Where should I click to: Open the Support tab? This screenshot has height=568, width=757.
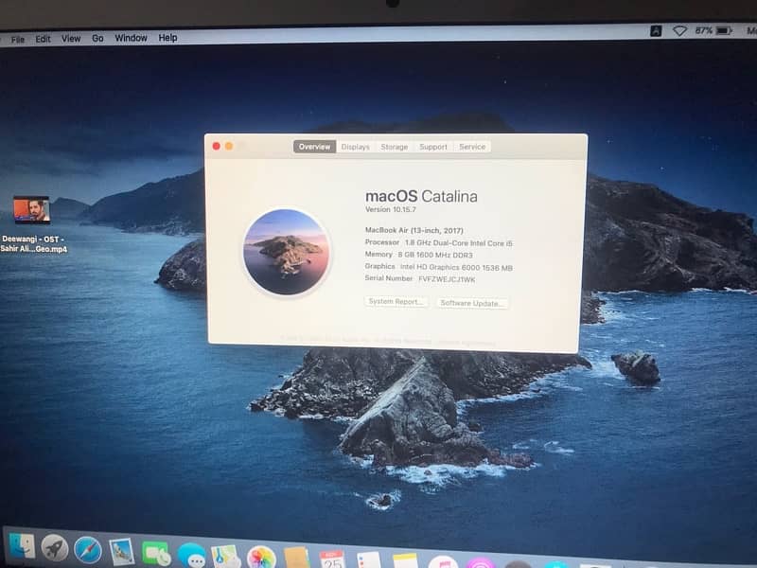[433, 147]
